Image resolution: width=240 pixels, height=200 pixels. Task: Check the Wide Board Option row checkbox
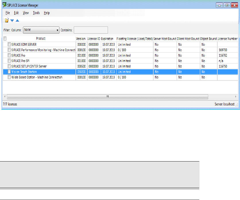pos(9,77)
